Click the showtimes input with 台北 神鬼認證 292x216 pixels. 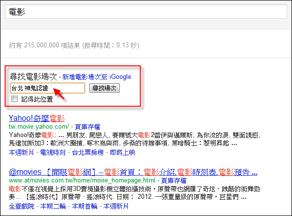[48, 88]
